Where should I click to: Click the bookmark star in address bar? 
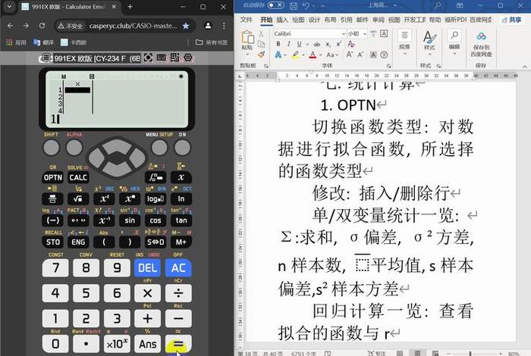pyautogui.click(x=186, y=26)
